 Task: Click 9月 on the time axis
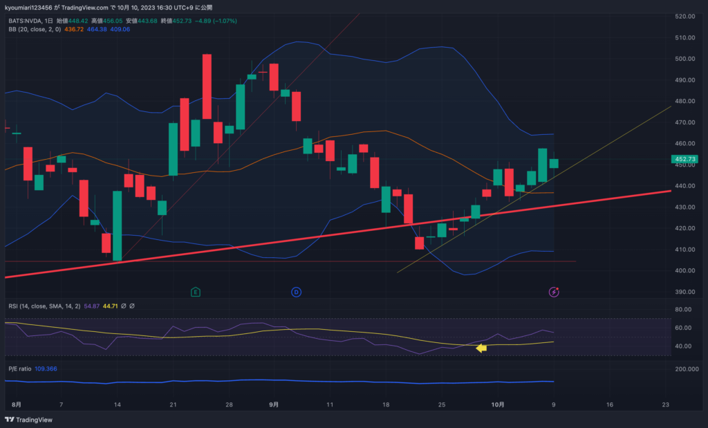274,404
